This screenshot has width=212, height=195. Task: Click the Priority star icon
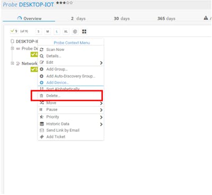click(x=41, y=117)
